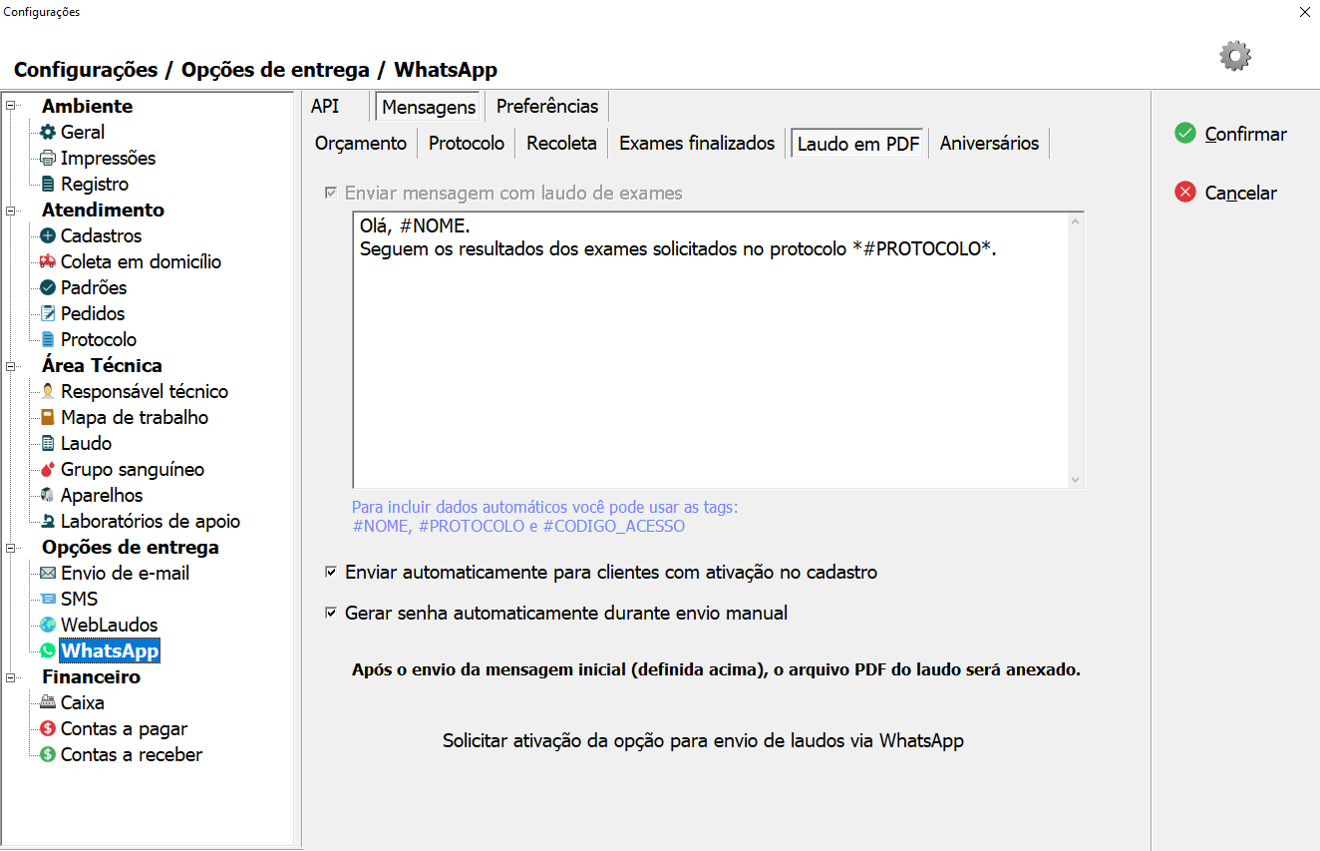Screen dimensions: 1320x851
Task: Collapse the Opções de entrega tree group
Action: 11,547
